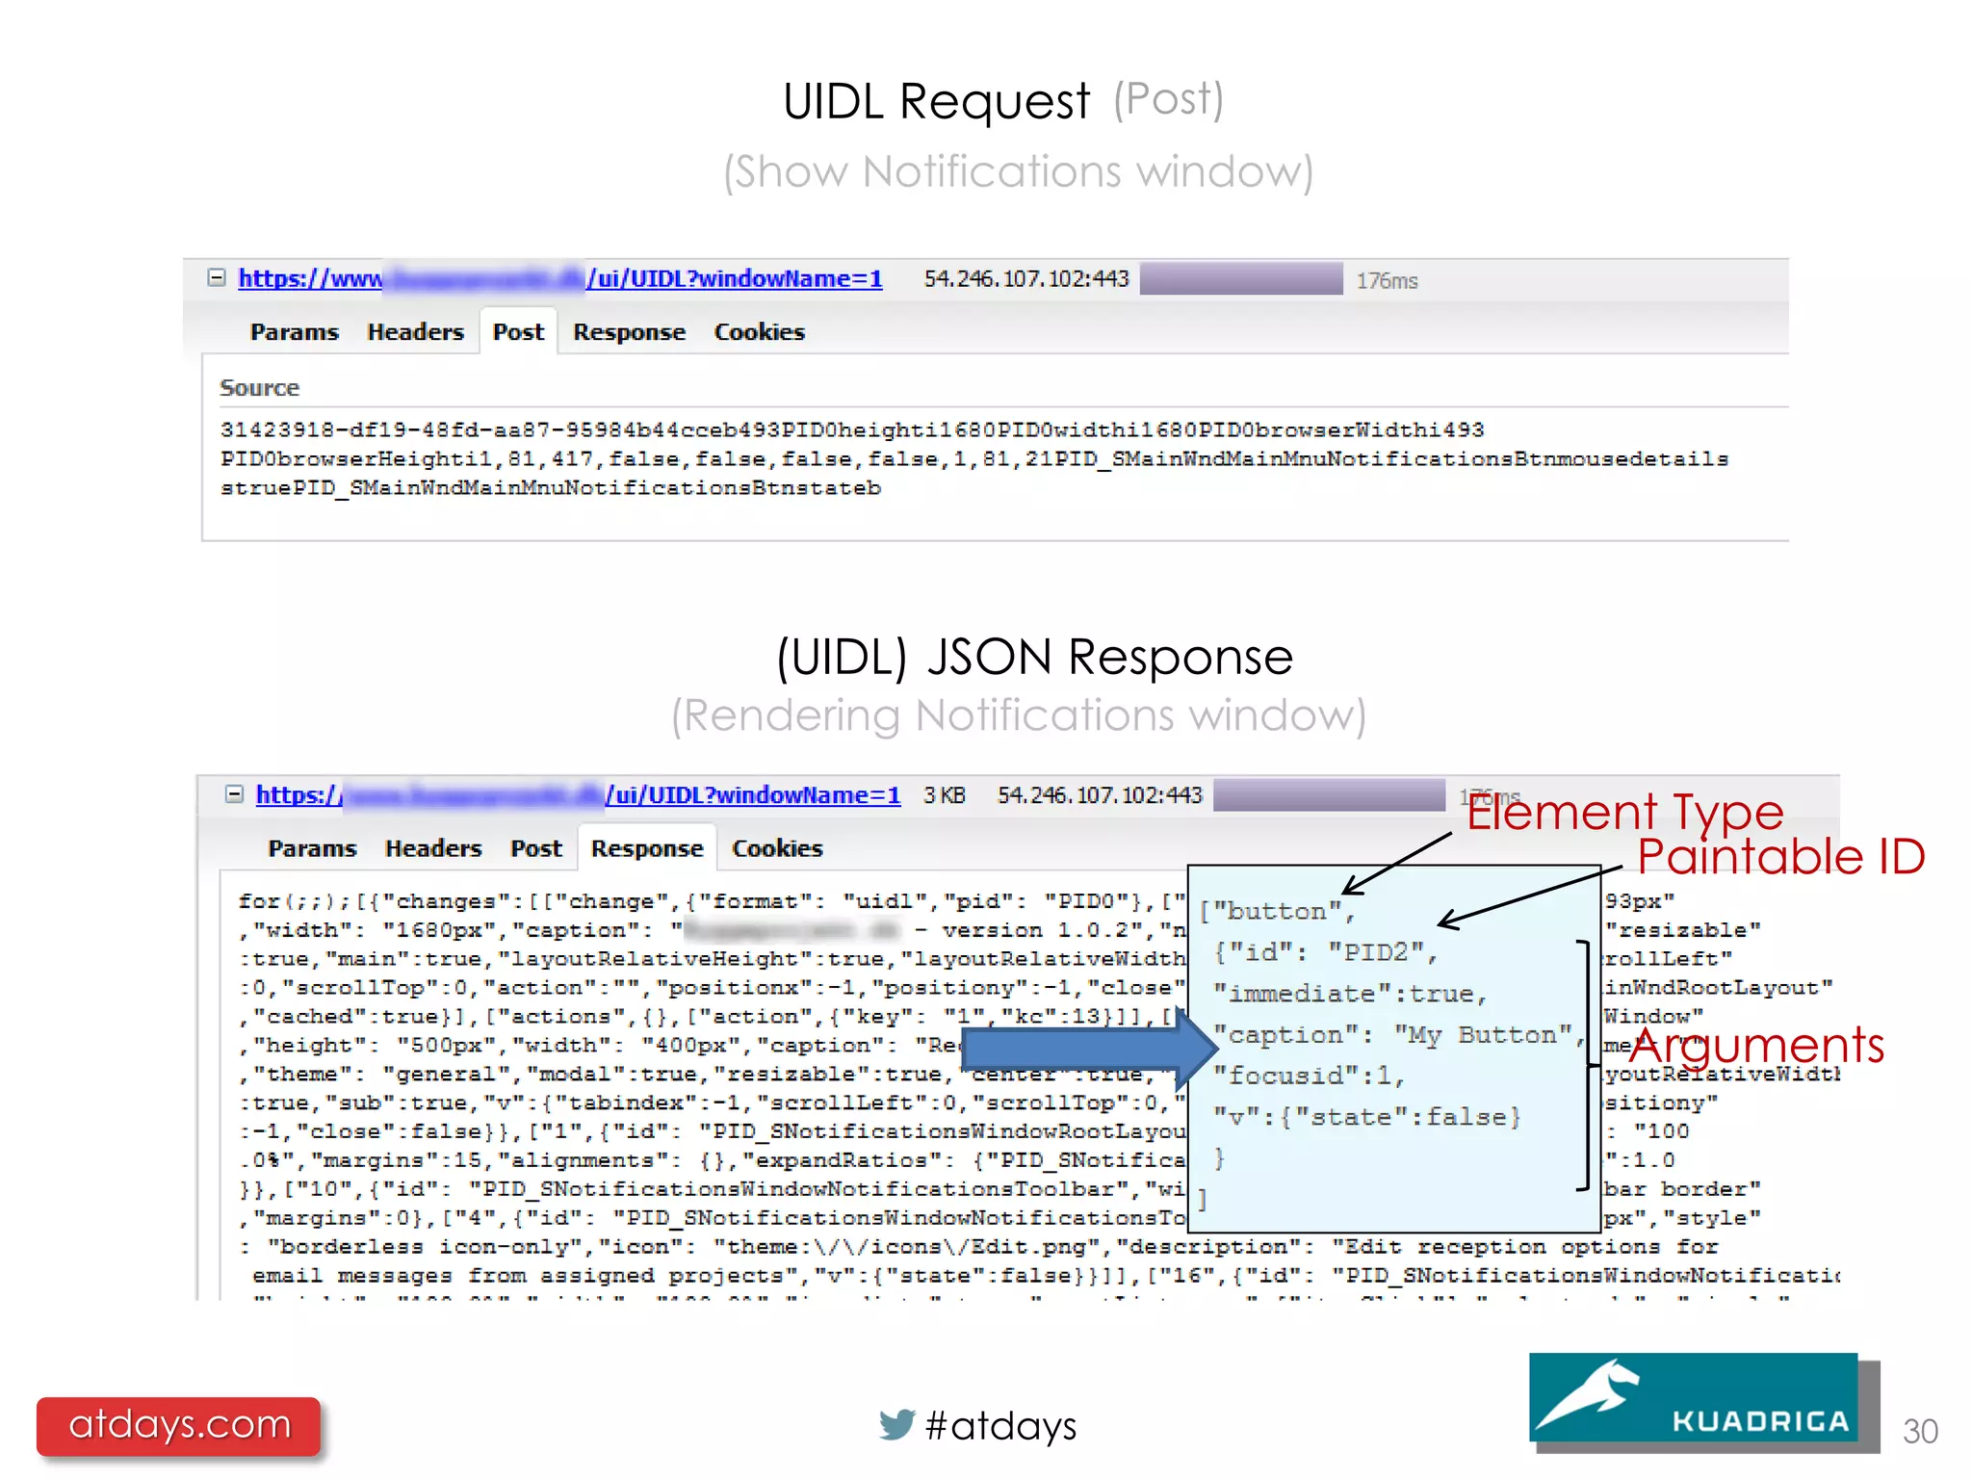Switch to the Post tab in first request
Viewport: 1972px width, 1479px height.
click(x=518, y=332)
